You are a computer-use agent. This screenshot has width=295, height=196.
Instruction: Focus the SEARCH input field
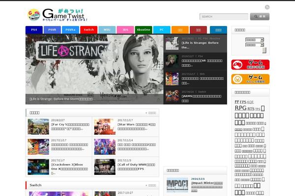224,17
